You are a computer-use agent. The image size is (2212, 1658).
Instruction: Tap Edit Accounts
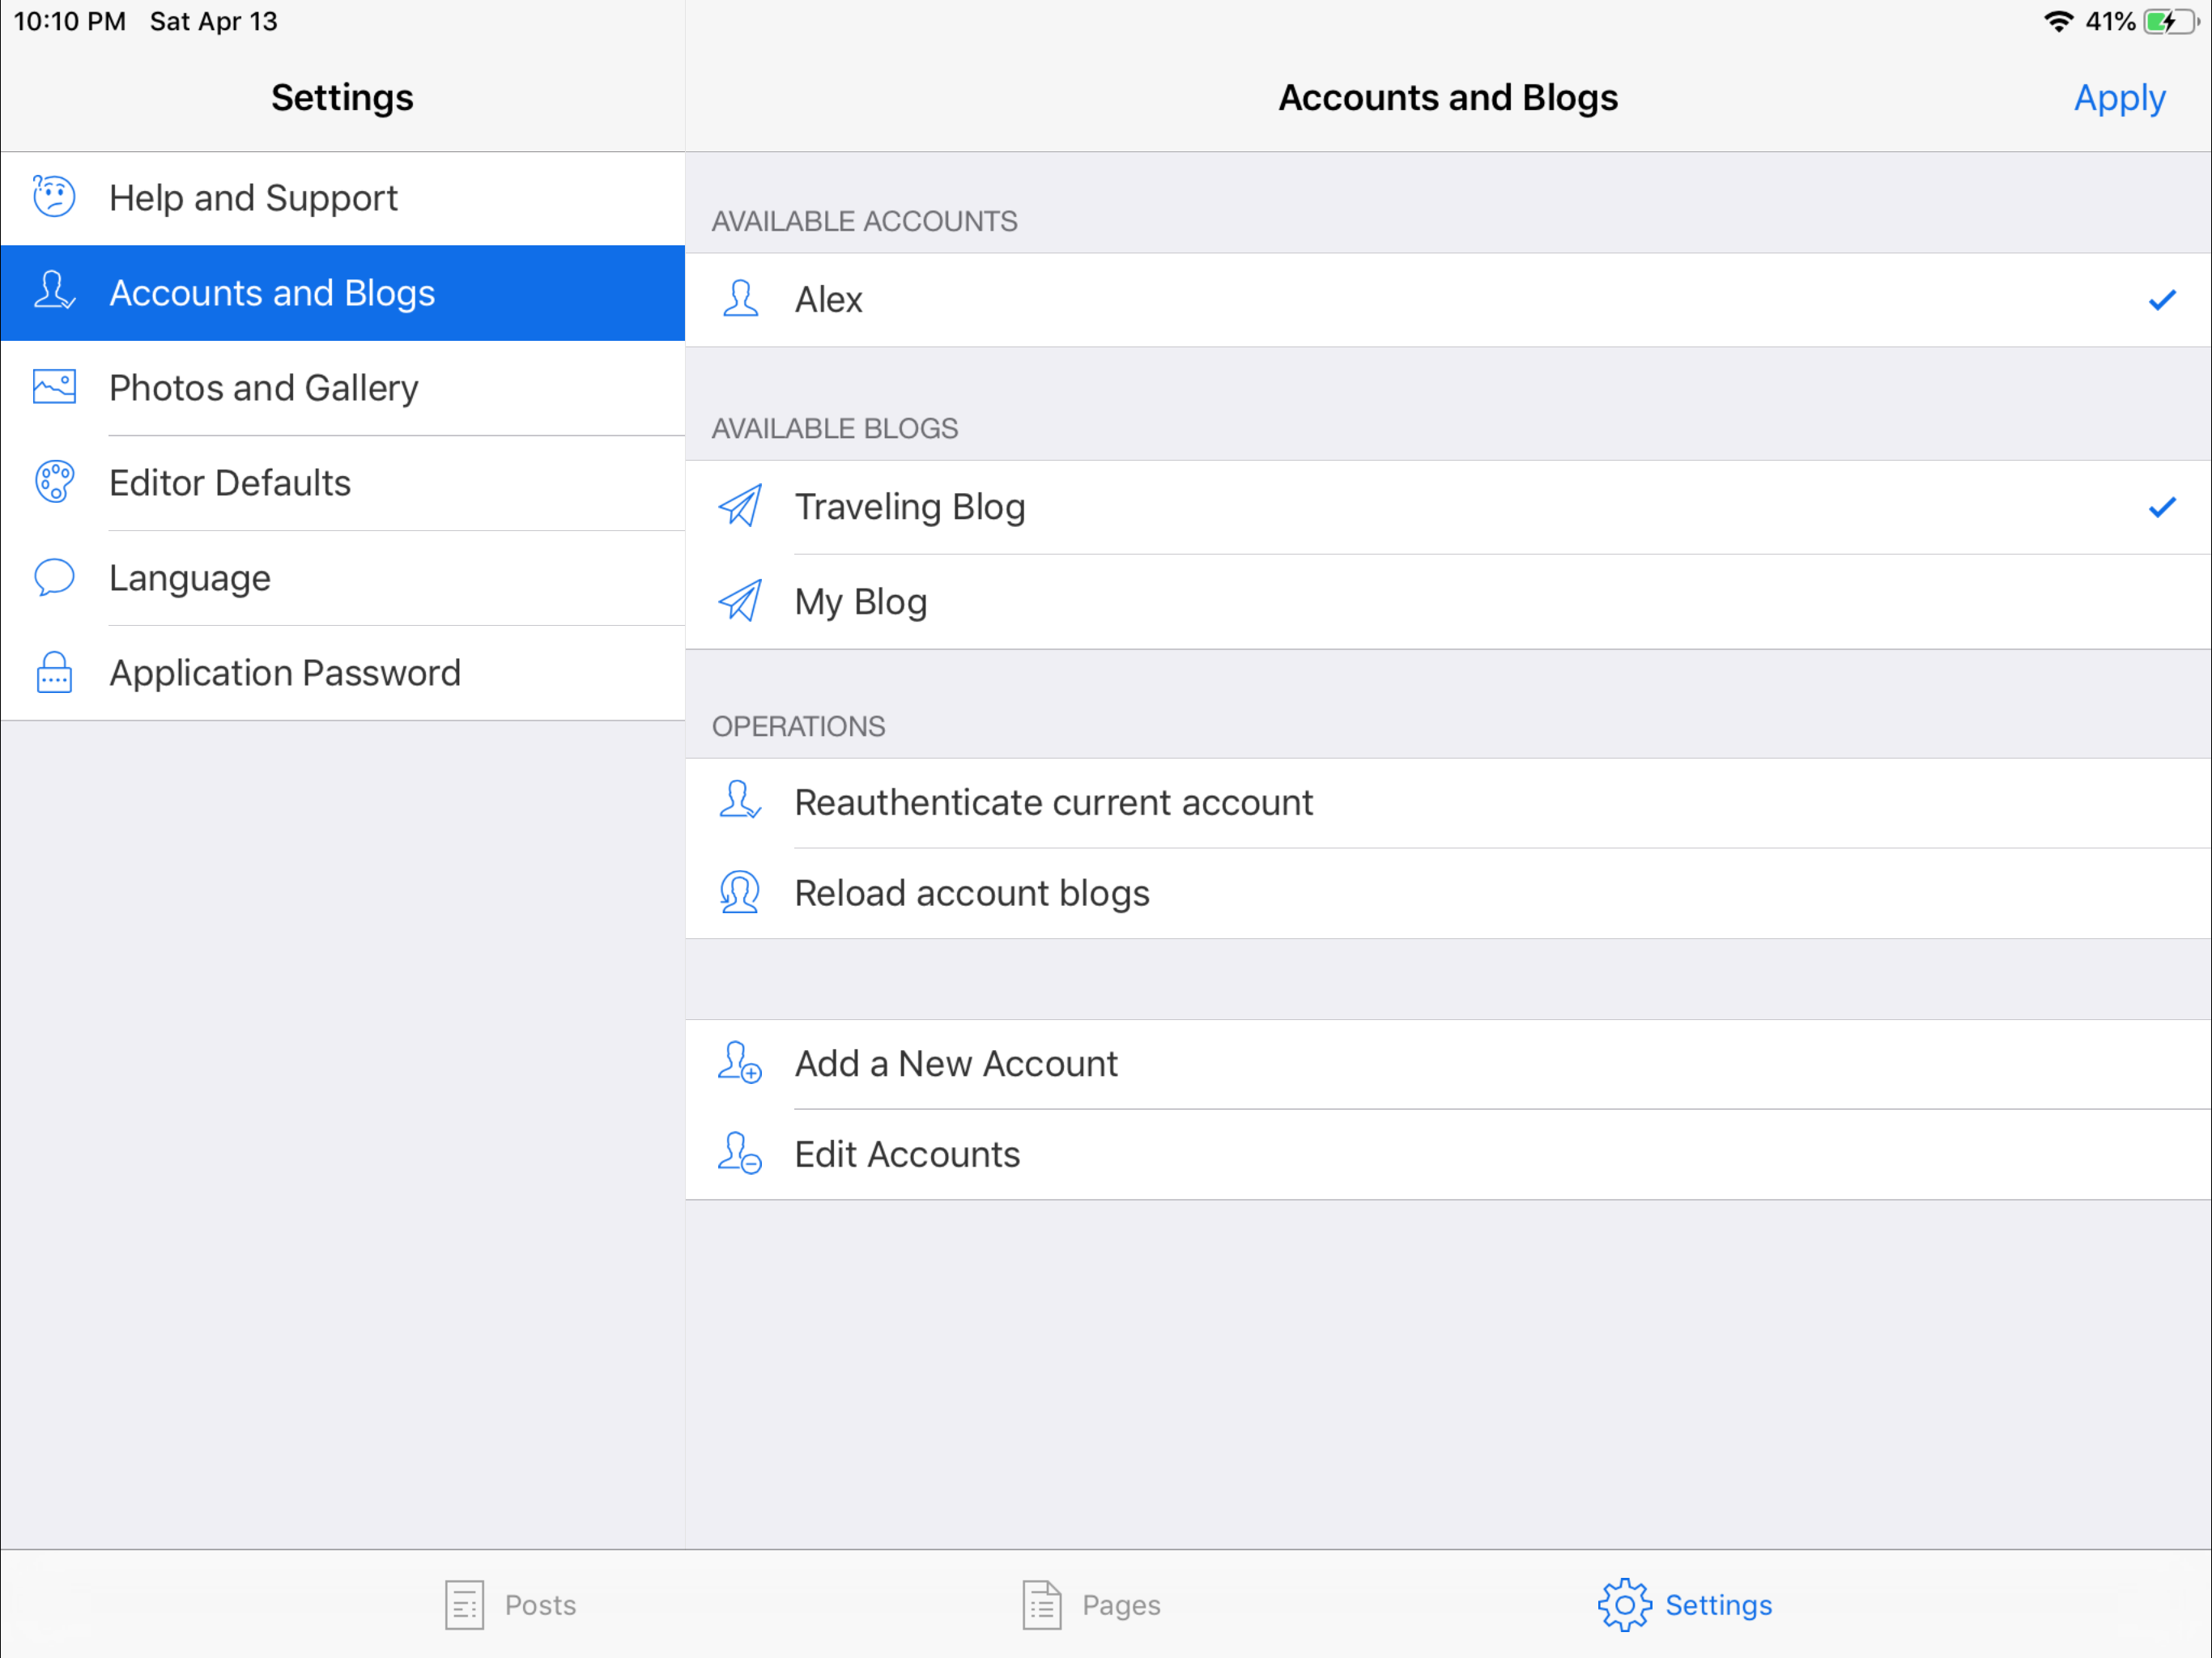click(x=1448, y=1155)
